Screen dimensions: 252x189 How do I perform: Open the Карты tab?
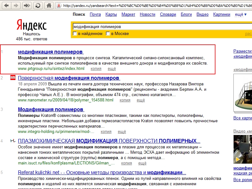pos(111,14)
